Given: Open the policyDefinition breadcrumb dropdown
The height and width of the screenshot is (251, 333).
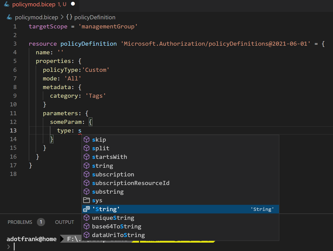Looking at the screenshot, I should pos(95,17).
